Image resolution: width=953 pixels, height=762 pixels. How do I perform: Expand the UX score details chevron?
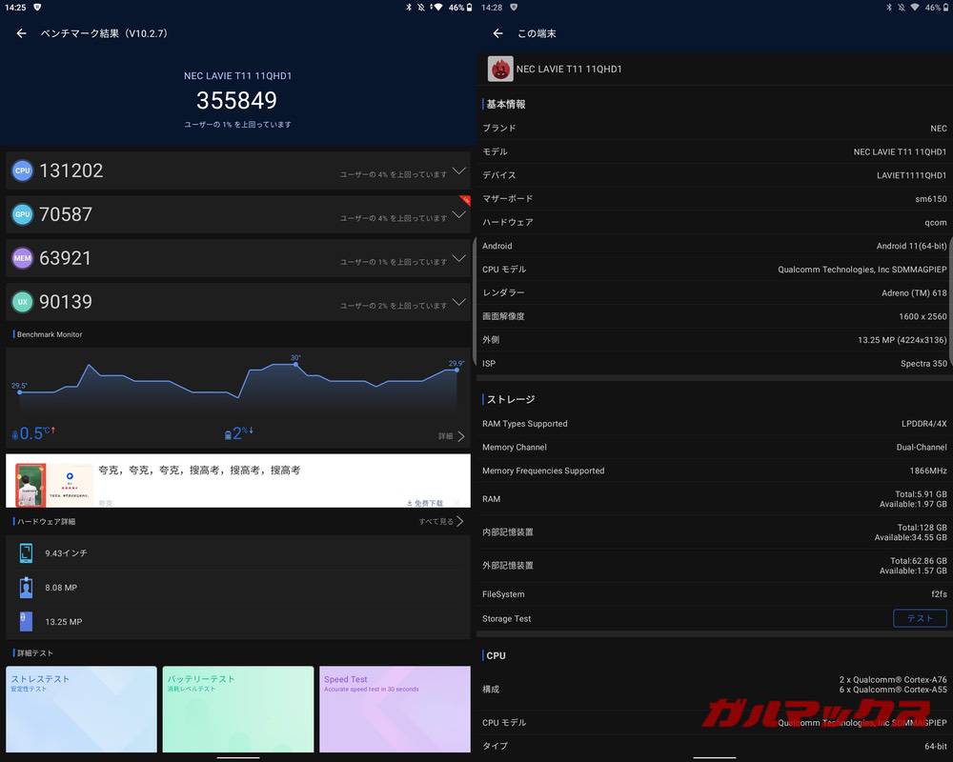pyautogui.click(x=458, y=303)
